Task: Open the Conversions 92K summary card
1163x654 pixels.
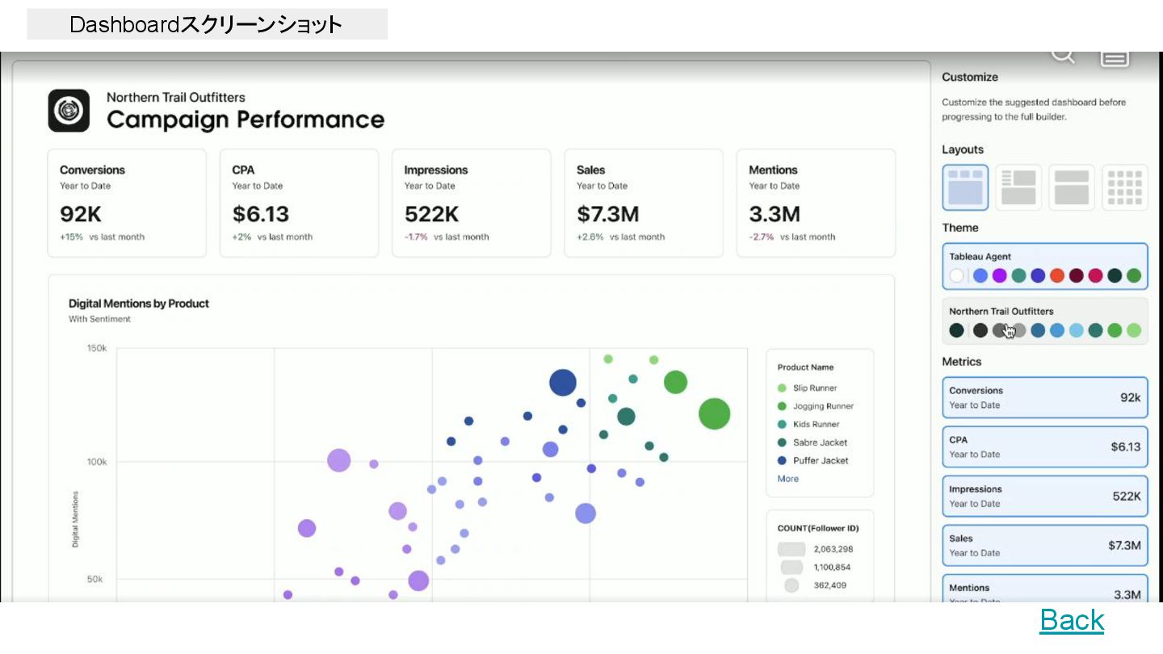Action: (127, 203)
